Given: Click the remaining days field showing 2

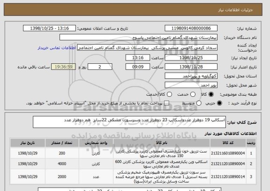Looking at the screenshot, I should 100,67.
